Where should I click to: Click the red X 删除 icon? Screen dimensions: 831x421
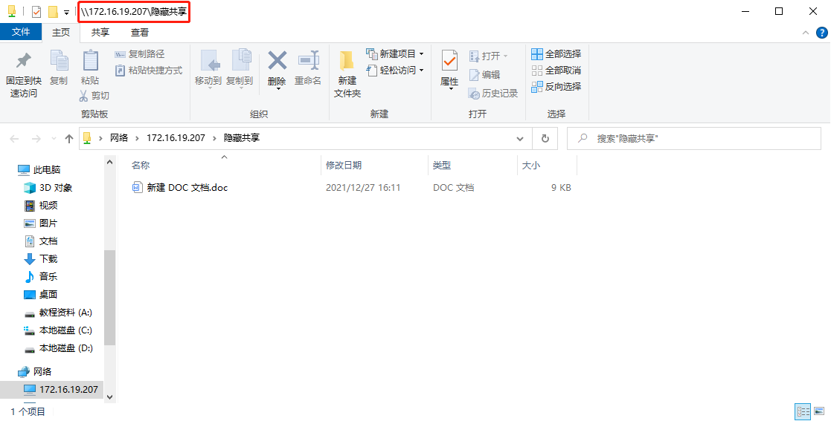(277, 61)
